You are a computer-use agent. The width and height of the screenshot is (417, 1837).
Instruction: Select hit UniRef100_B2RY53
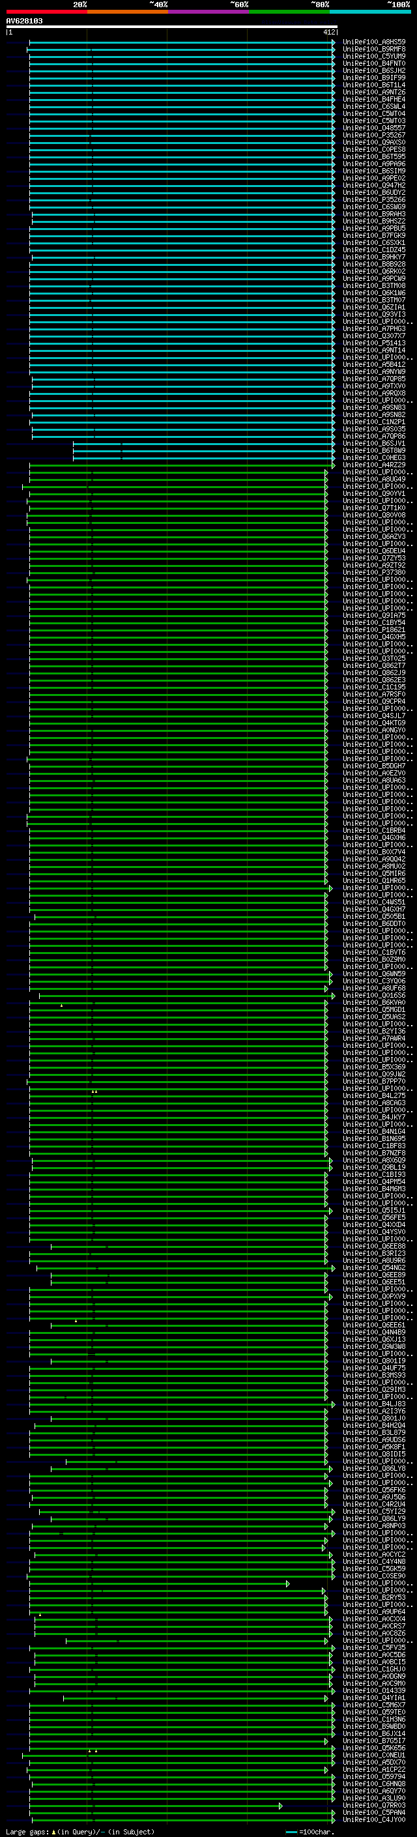(373, 1597)
